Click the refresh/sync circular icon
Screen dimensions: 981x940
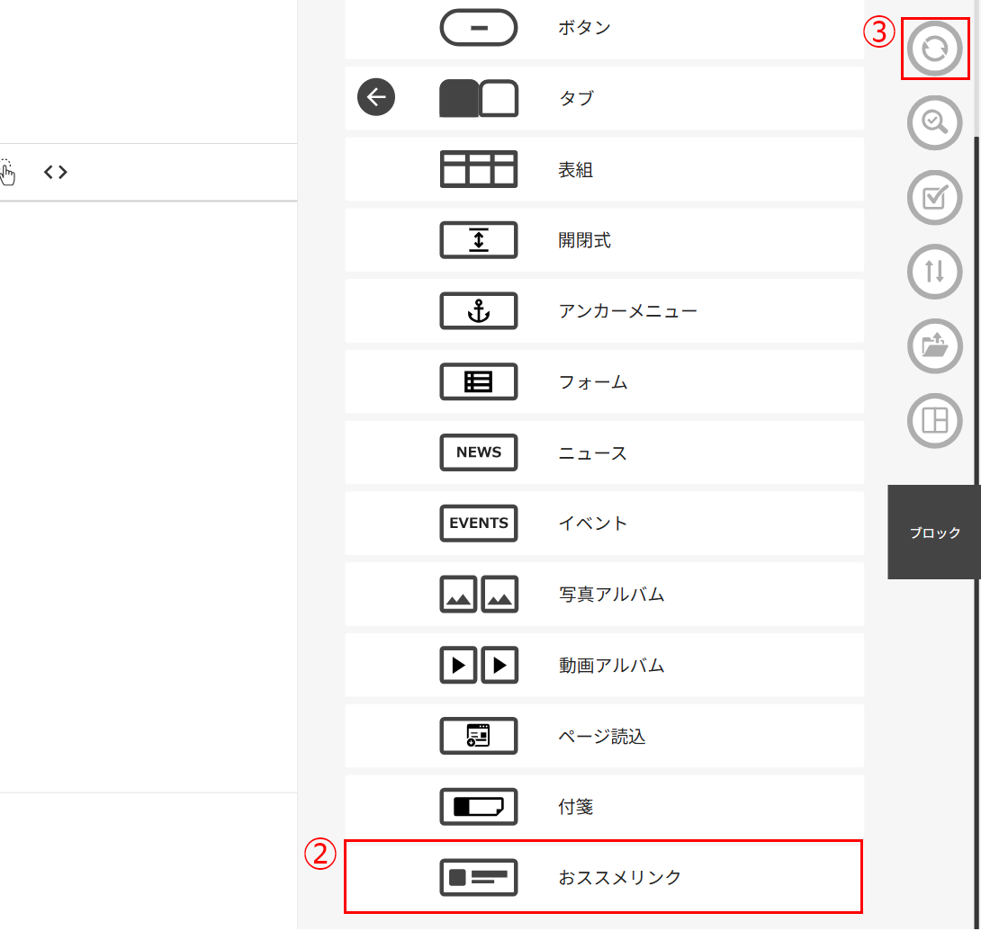pyautogui.click(x=935, y=49)
